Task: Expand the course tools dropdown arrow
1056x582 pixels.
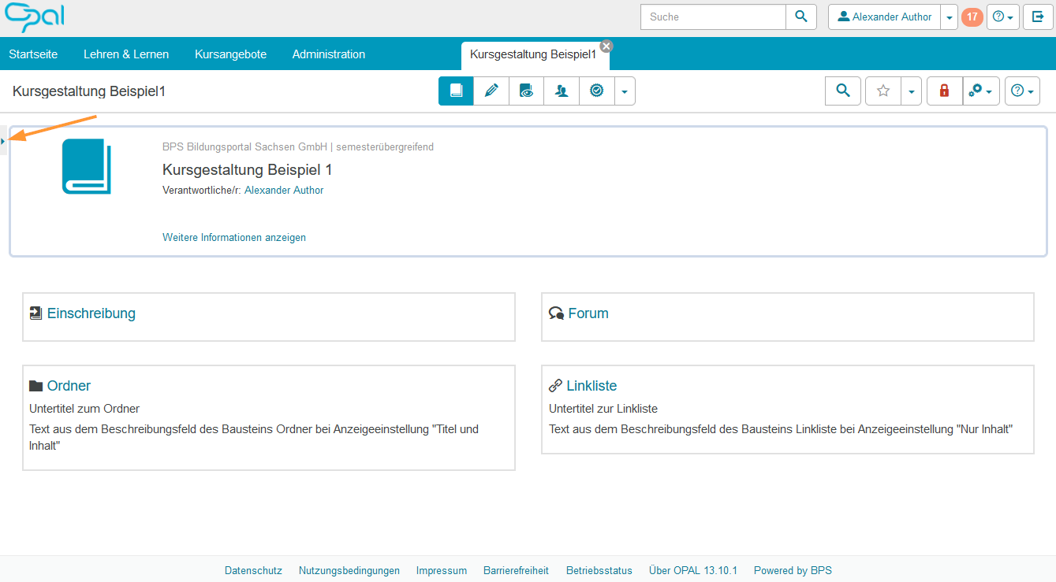Action: coord(625,91)
